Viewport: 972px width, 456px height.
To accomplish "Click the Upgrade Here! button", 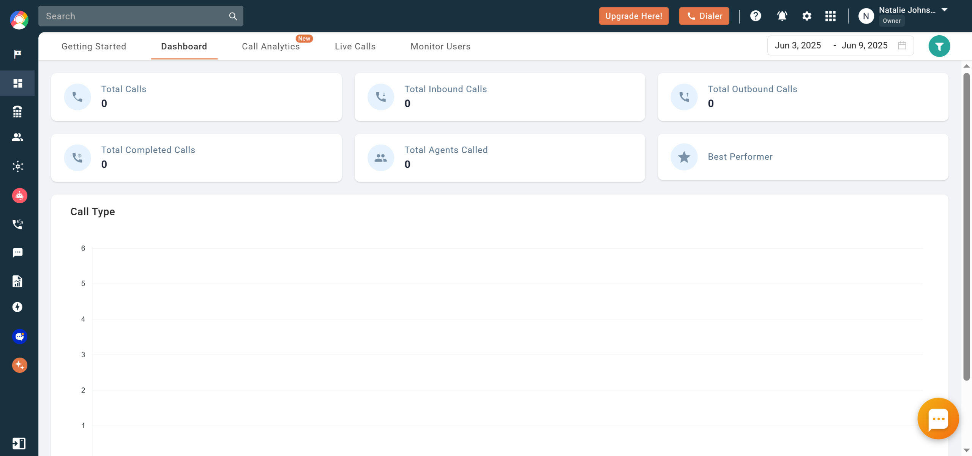I will pos(633,16).
